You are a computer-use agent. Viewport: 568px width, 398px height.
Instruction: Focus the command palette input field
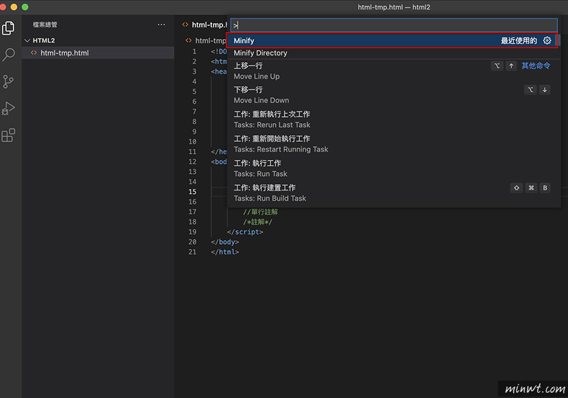[394, 25]
